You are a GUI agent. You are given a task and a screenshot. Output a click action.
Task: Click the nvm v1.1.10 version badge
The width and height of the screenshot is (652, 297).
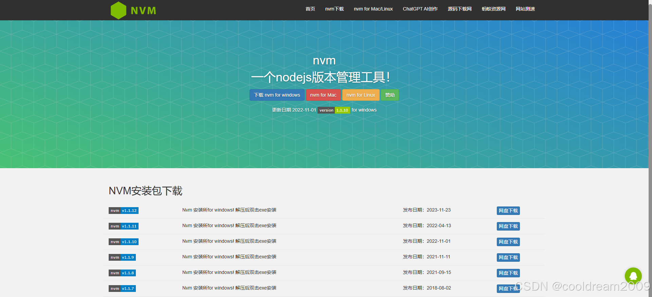(124, 242)
